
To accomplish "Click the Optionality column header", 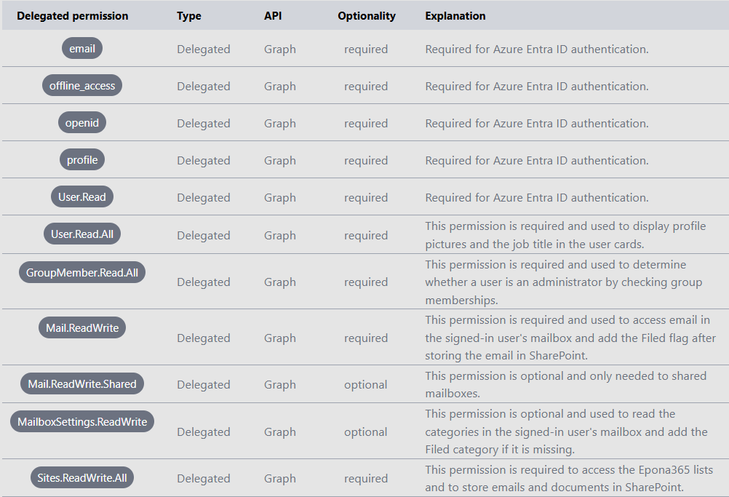I will click(x=367, y=16).
